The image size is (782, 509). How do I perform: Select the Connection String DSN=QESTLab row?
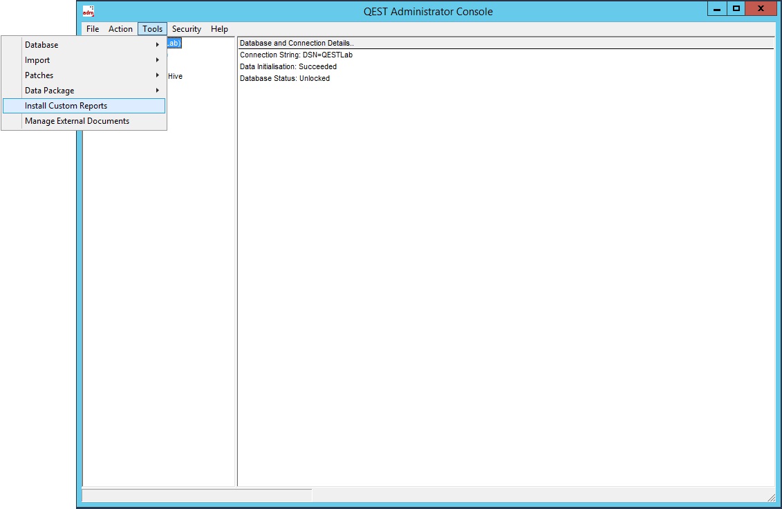296,55
